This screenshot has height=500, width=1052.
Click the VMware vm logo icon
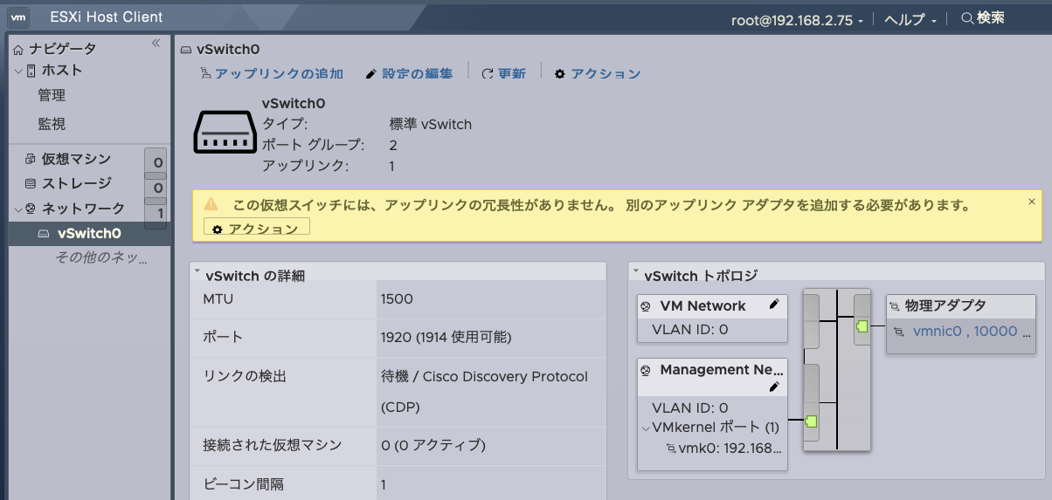pos(18,17)
